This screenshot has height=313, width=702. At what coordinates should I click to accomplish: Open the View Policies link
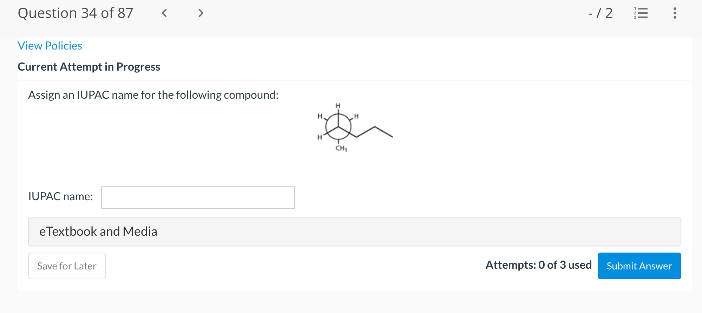pos(50,46)
